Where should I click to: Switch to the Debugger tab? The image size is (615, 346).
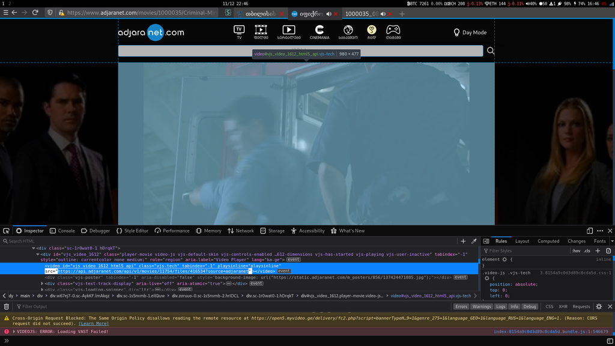[95, 231]
